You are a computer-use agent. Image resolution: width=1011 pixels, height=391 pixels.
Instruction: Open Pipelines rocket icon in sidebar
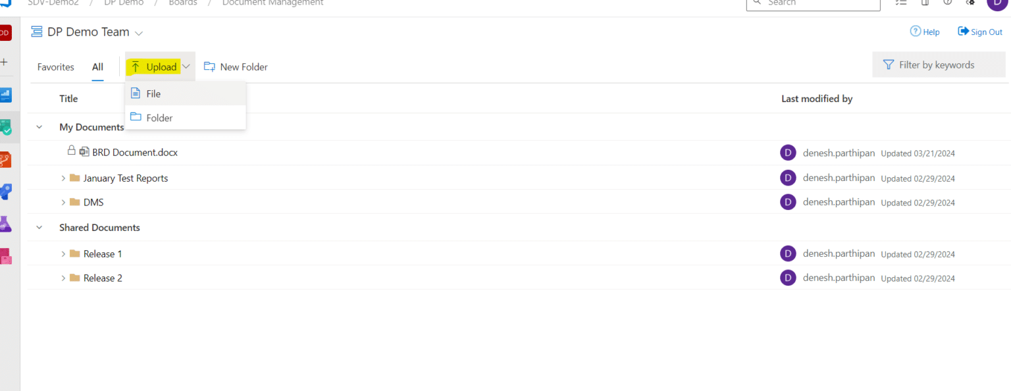5,192
